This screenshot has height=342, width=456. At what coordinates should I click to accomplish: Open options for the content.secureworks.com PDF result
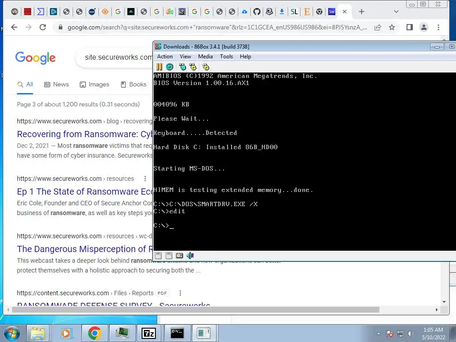[180, 293]
